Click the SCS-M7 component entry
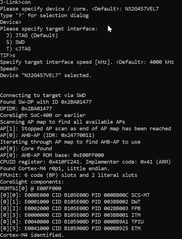Image resolution: width=182 pixels, height=239 pixels. point(140,195)
